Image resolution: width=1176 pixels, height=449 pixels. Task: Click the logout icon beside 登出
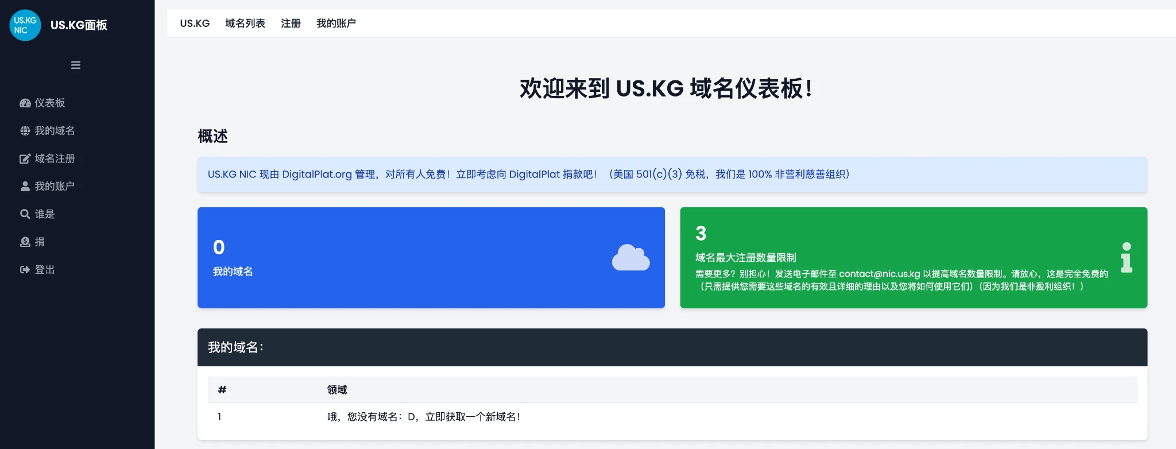pos(25,270)
